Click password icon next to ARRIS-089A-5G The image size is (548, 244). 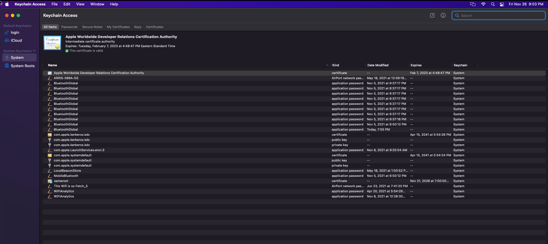(x=50, y=78)
